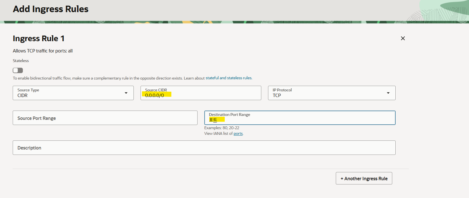
Task: Remove Ingress Rule 1 using X icon
Action: pyautogui.click(x=403, y=38)
